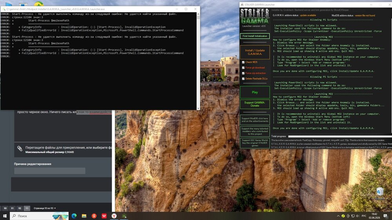This screenshot has width=392, height=220.
Task: Click the STALKER GAMMA logo image
Action: (x=254, y=16)
